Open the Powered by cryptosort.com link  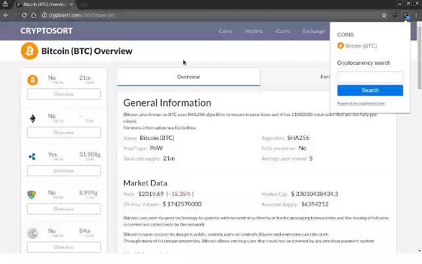[361, 104]
